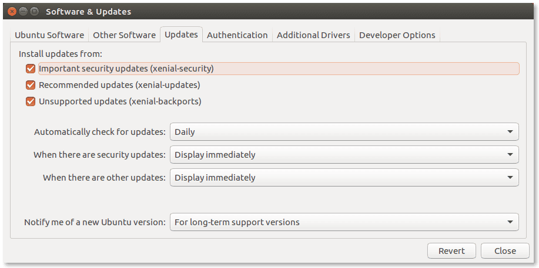Minimize the Software & Updates window

pyautogui.click(x=24, y=11)
